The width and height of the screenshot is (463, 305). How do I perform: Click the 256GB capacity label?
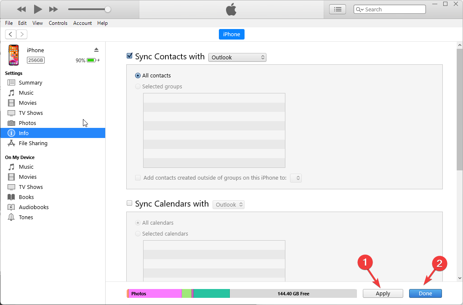pos(36,60)
